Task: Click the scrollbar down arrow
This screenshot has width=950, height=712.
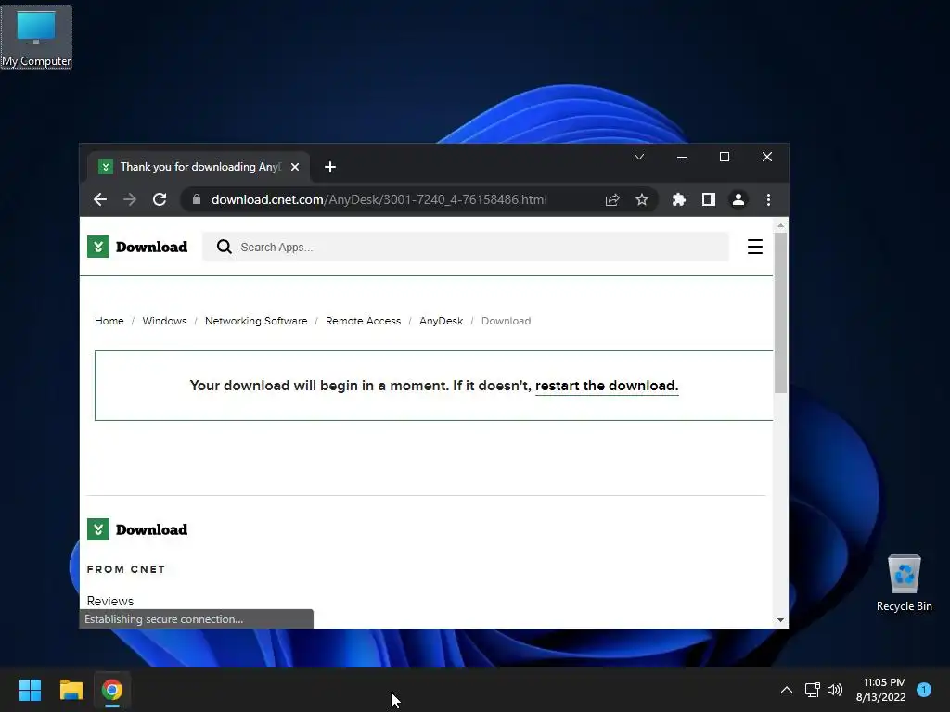Action: pos(780,620)
